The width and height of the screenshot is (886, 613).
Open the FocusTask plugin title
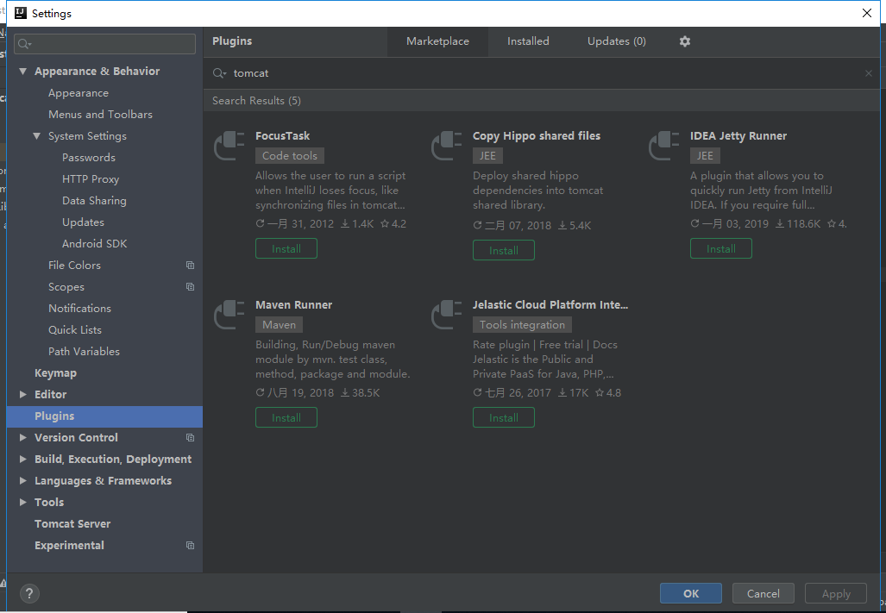(x=282, y=136)
